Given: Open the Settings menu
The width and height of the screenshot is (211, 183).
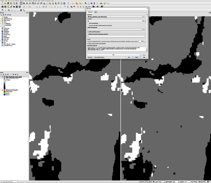Looking at the screenshot, I should coord(17,1).
